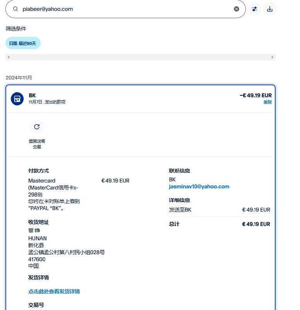Click the 曾 铮 recipient name
300x310 pixels.
click(34, 230)
